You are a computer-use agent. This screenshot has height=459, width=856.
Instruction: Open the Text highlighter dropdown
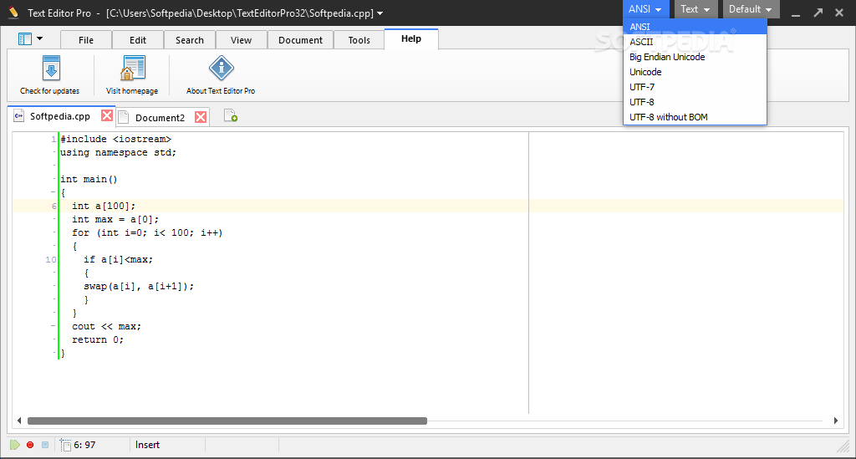coord(695,9)
